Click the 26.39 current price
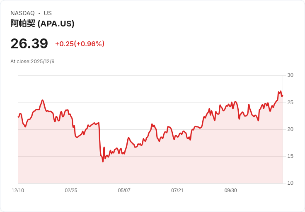 [29, 43]
